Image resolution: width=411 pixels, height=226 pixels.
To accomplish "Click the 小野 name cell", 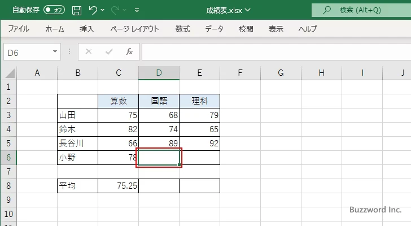I will point(77,158).
